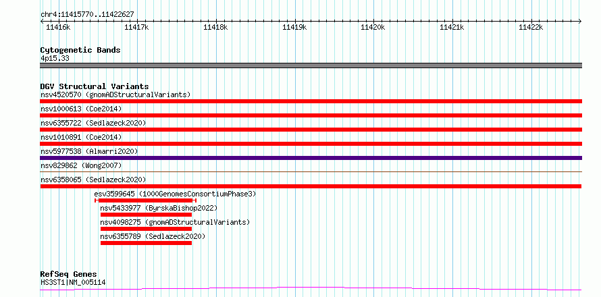Open variant nsv1000613 (Coe2014) label

pos(81,109)
